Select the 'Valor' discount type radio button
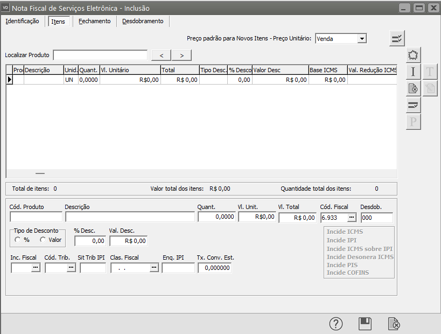The width and height of the screenshot is (441, 334). (x=43, y=240)
